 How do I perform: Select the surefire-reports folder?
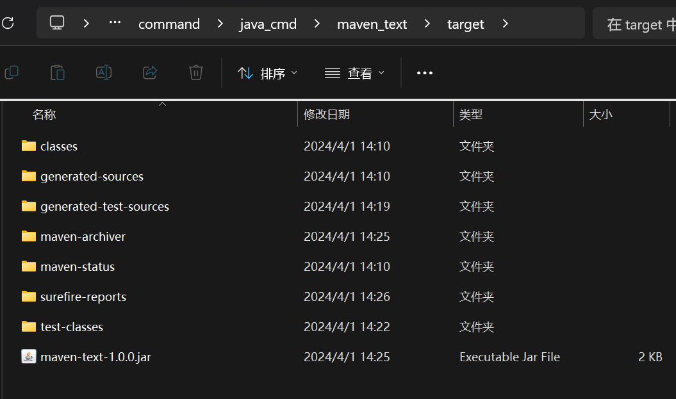tap(83, 297)
